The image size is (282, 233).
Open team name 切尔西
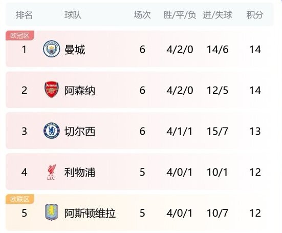(x=80, y=132)
